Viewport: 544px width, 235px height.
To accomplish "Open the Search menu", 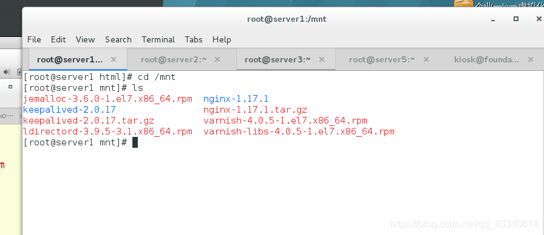I will pyautogui.click(x=118, y=39).
